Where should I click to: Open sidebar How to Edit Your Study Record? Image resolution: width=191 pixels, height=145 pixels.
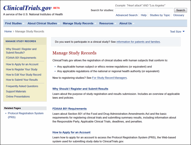24,74
